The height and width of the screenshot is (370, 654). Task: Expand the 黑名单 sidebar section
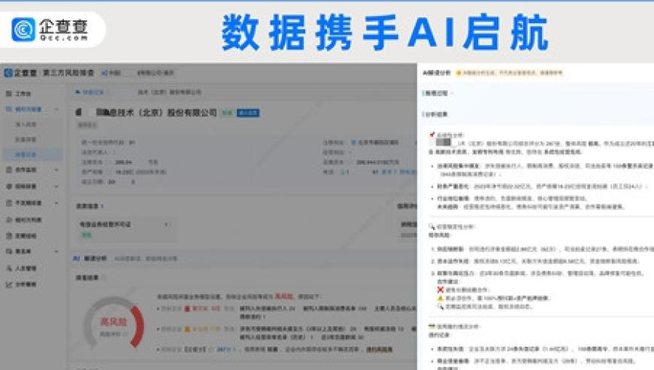[x=56, y=251]
